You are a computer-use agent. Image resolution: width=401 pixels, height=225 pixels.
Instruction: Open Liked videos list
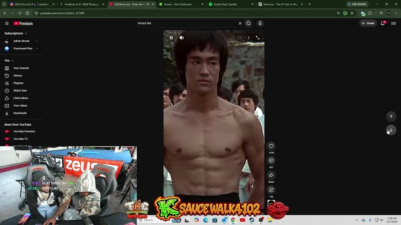pyautogui.click(x=21, y=98)
